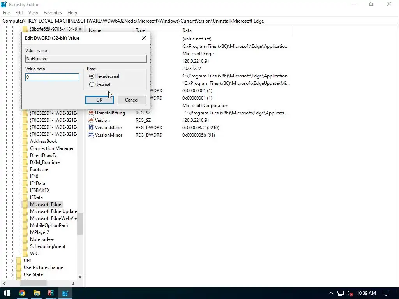Select the MPlayer2 key

click(39, 232)
